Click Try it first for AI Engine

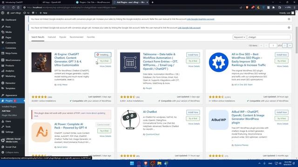pos(104,61)
